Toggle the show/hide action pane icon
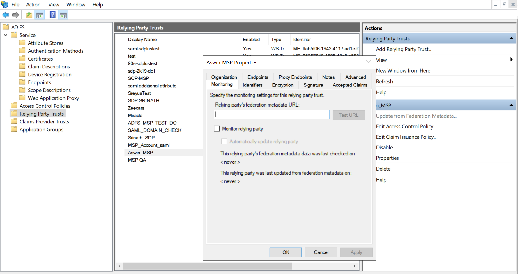The image size is (518, 274). 63,15
